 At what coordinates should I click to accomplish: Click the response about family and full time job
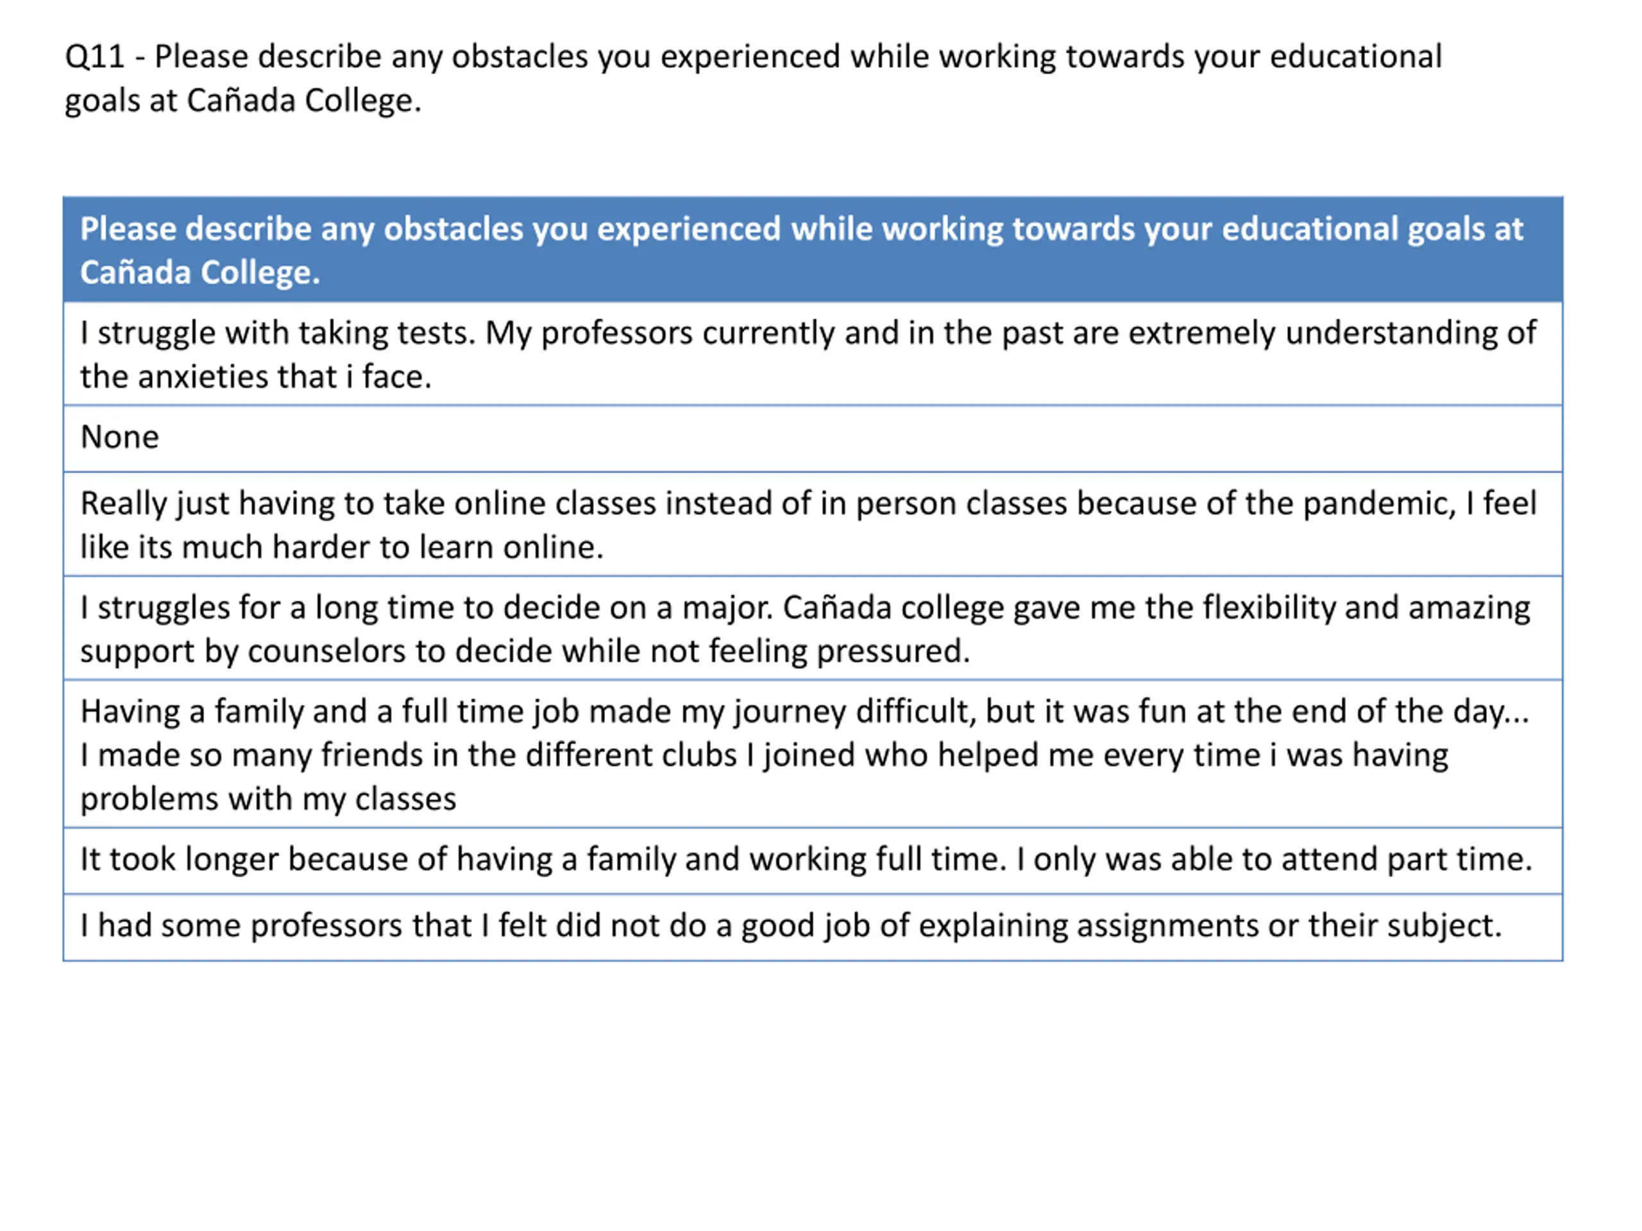pos(813,754)
